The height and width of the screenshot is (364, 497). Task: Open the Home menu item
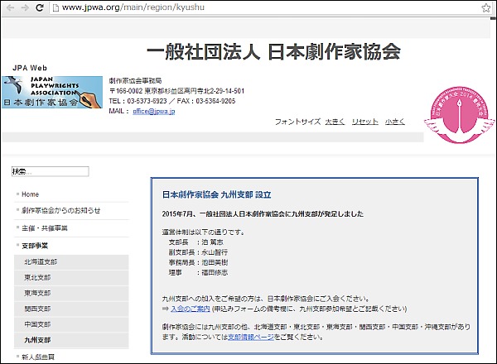click(30, 194)
